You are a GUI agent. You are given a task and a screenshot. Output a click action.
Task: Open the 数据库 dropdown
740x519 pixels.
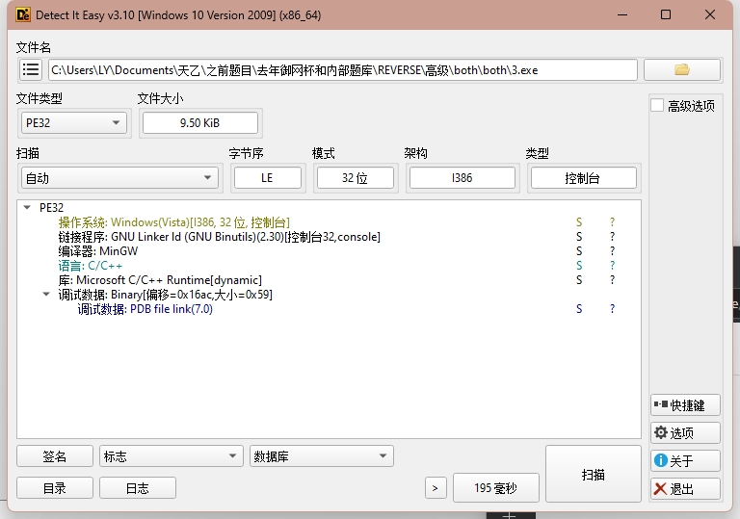pos(322,456)
